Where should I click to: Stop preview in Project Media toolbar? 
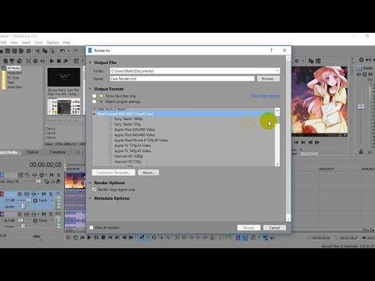coord(59,61)
